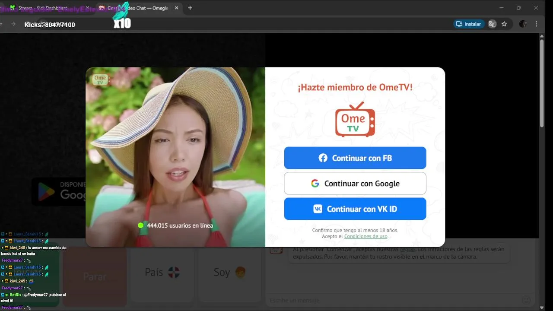Switch to the Omegle Video Chat tab
Screen dimensions: 553x311
coord(138,8)
